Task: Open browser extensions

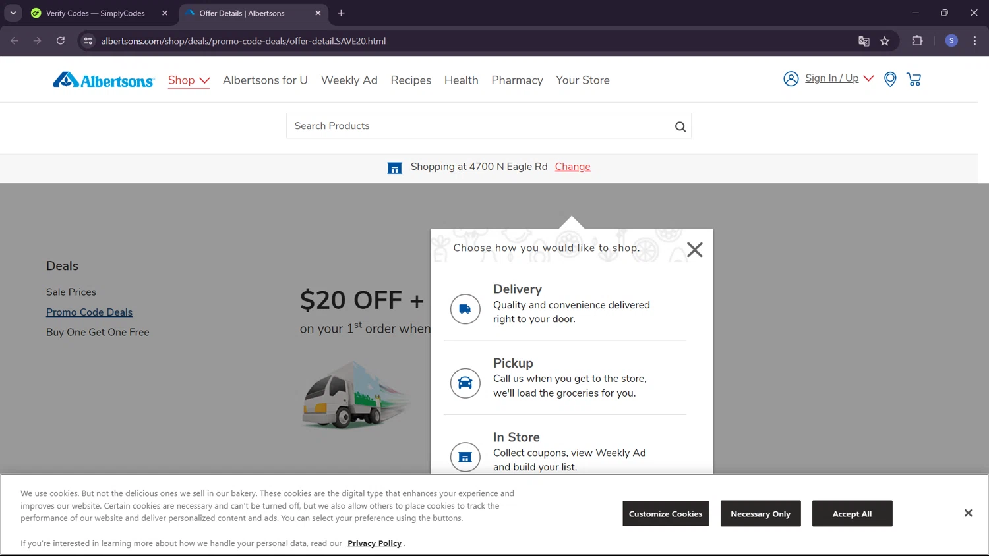Action: tap(917, 41)
